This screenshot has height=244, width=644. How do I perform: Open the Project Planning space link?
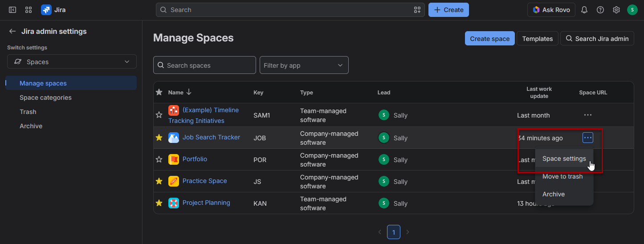point(206,203)
